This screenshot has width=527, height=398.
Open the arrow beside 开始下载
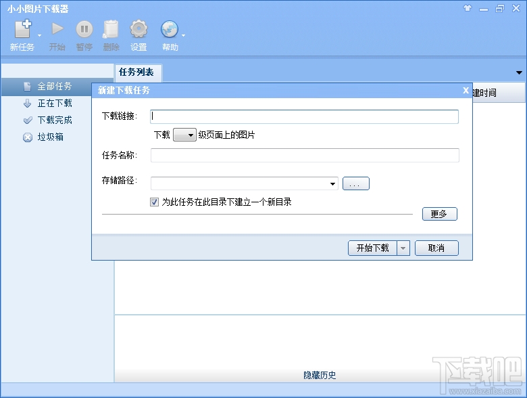pos(403,248)
